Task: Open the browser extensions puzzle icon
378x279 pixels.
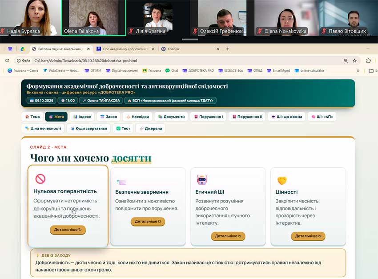Action: (x=368, y=61)
